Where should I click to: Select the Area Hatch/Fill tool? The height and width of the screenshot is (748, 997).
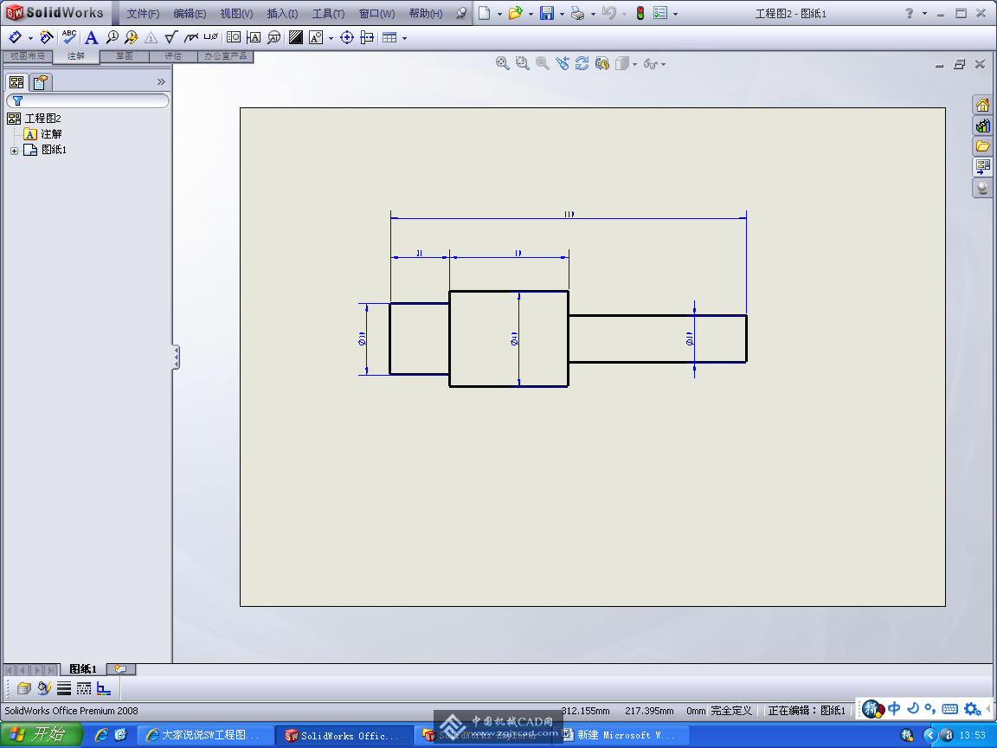(x=296, y=37)
